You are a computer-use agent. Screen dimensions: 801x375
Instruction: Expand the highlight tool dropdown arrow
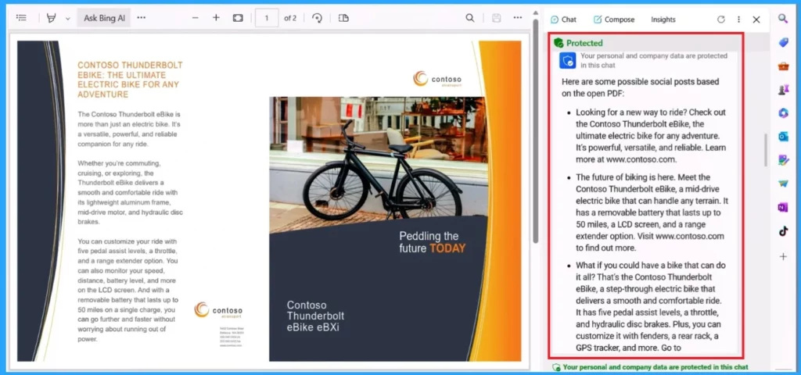coord(67,19)
